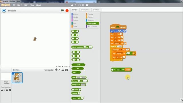Select the Delete scissors tool
This screenshot has height=103, width=183.
pos(76,5)
